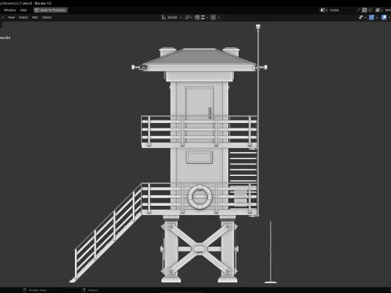The width and height of the screenshot is (391, 293).
Task: Toggle proportional editing
Action: [x=213, y=17]
